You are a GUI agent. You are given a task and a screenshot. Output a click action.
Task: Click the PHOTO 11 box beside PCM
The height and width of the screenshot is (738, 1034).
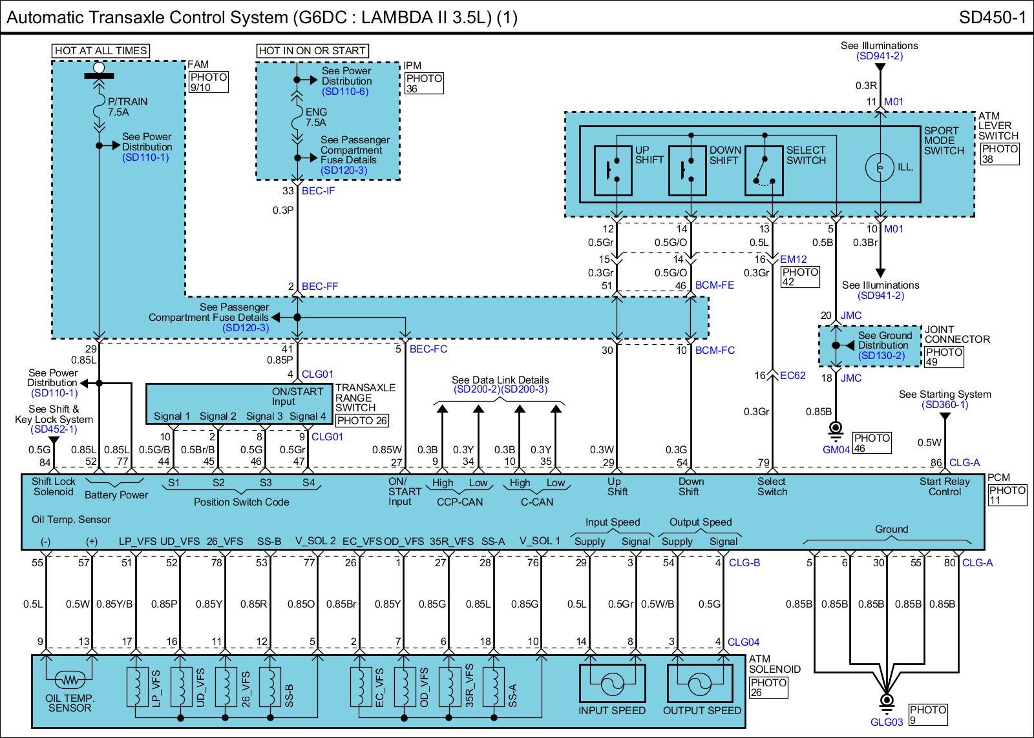(x=1007, y=495)
